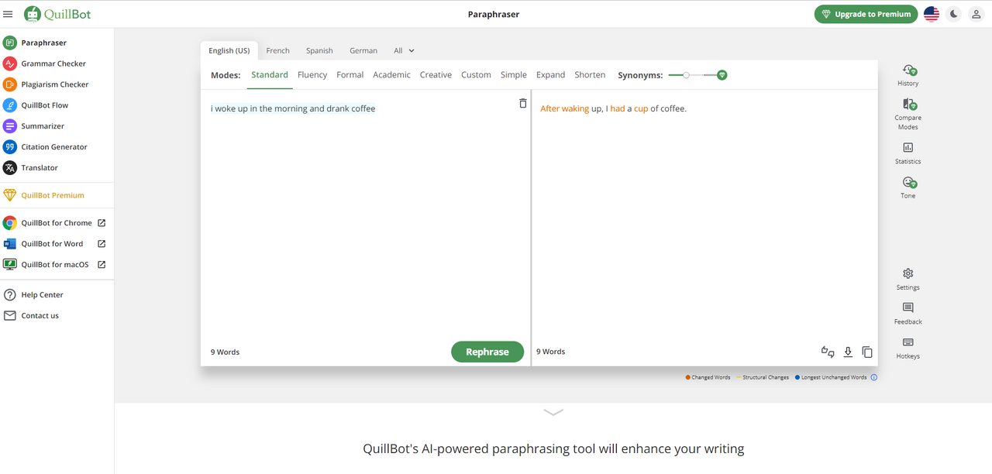Screen dimensions: 992x474
Task: Open the Statistics panel
Action: pos(908,153)
